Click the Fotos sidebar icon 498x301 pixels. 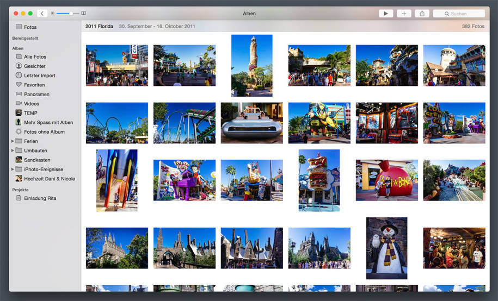click(19, 27)
